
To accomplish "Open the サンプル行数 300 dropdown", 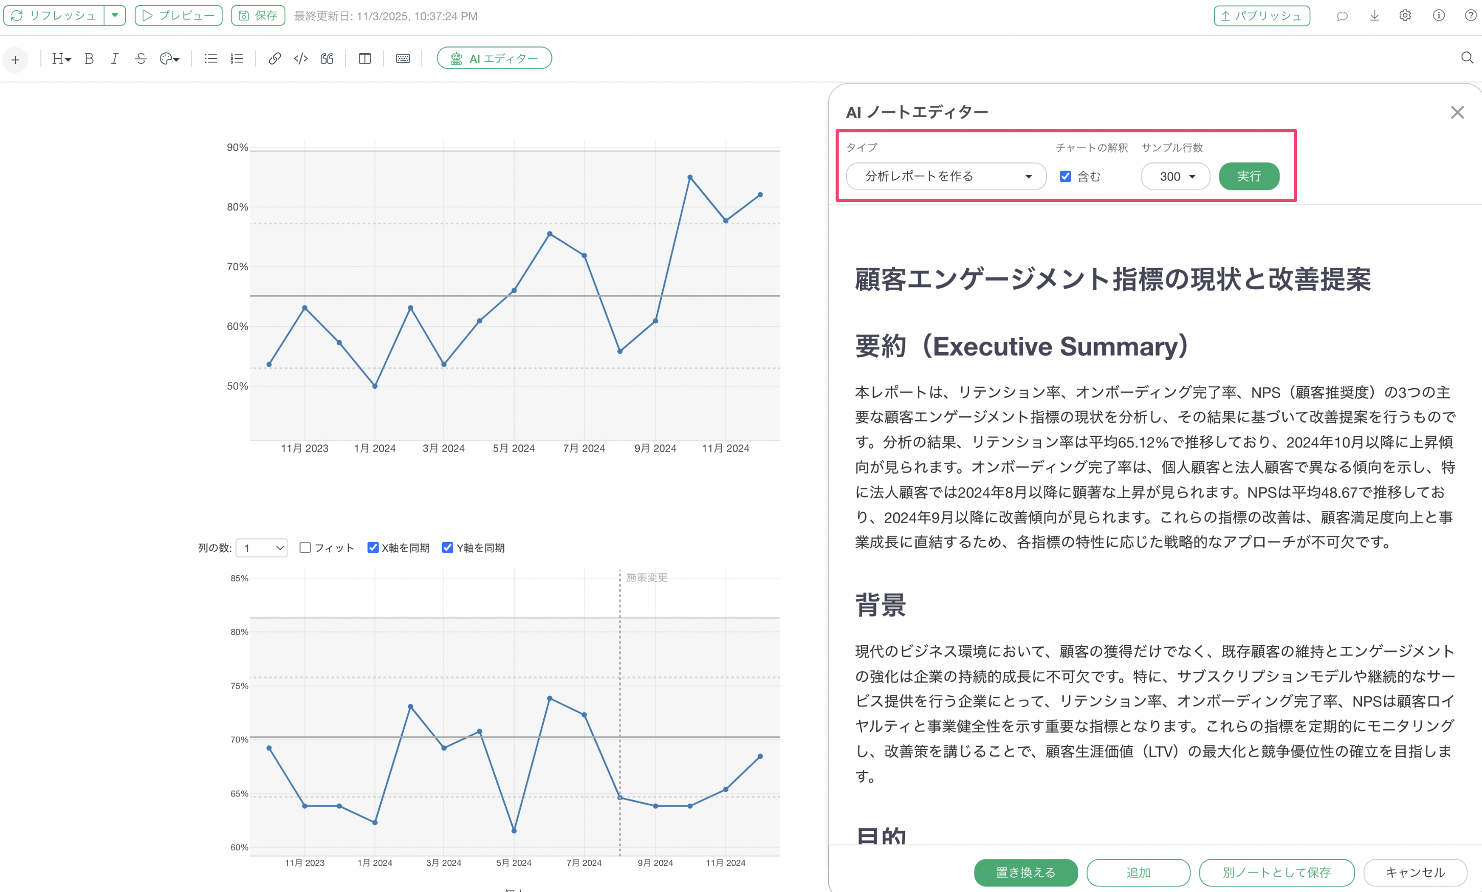I will [x=1175, y=176].
